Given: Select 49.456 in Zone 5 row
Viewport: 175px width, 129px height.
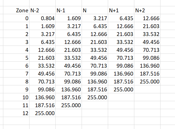Looking at the screenshot, I should click(x=95, y=58).
